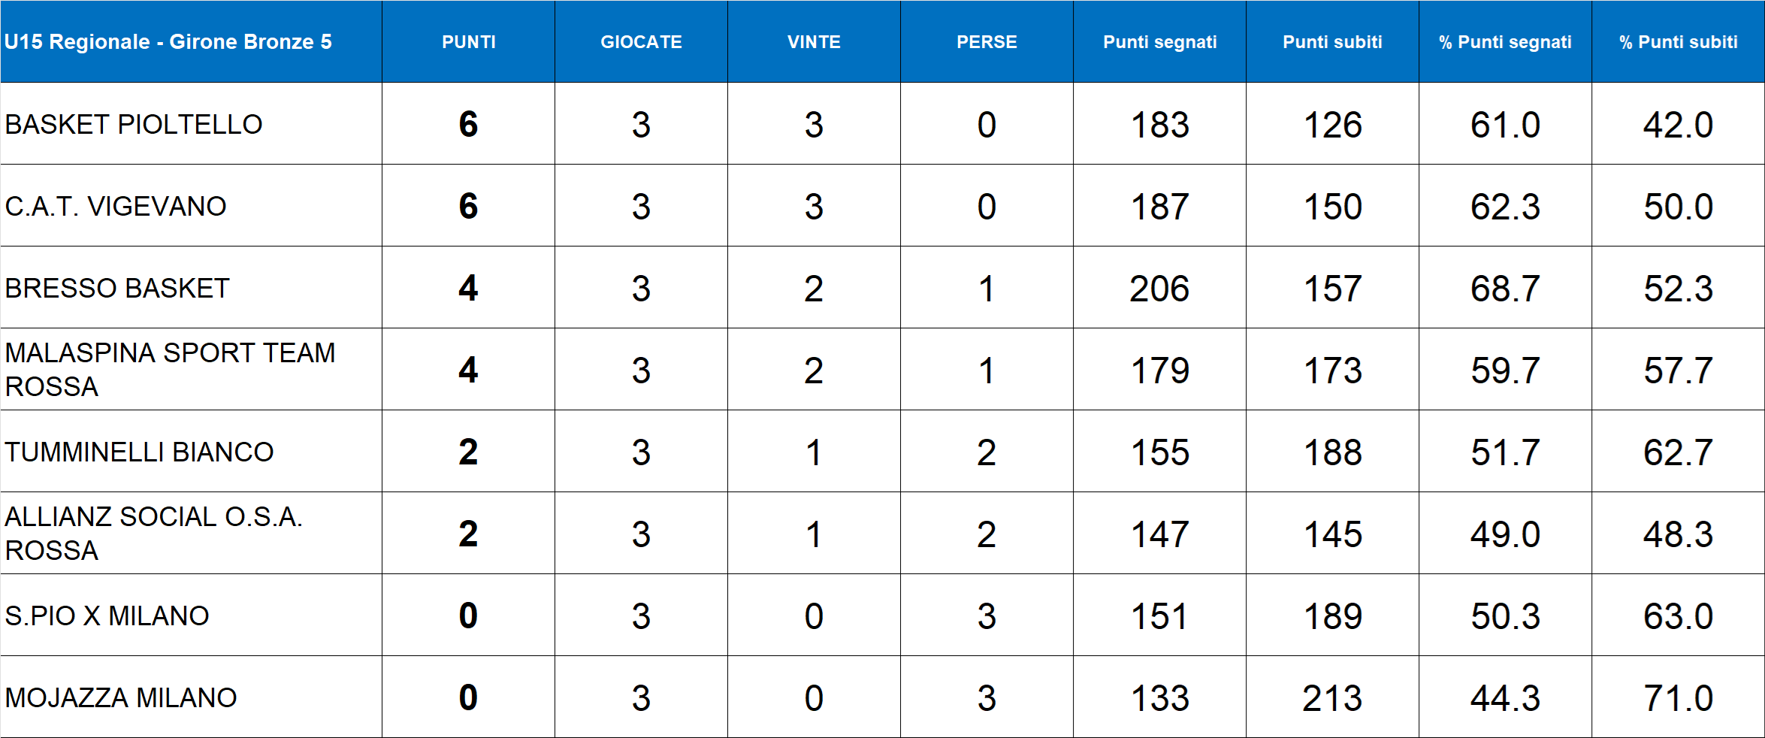This screenshot has height=738, width=1765.
Task: Select the PERSE column header
Action: click(x=987, y=42)
